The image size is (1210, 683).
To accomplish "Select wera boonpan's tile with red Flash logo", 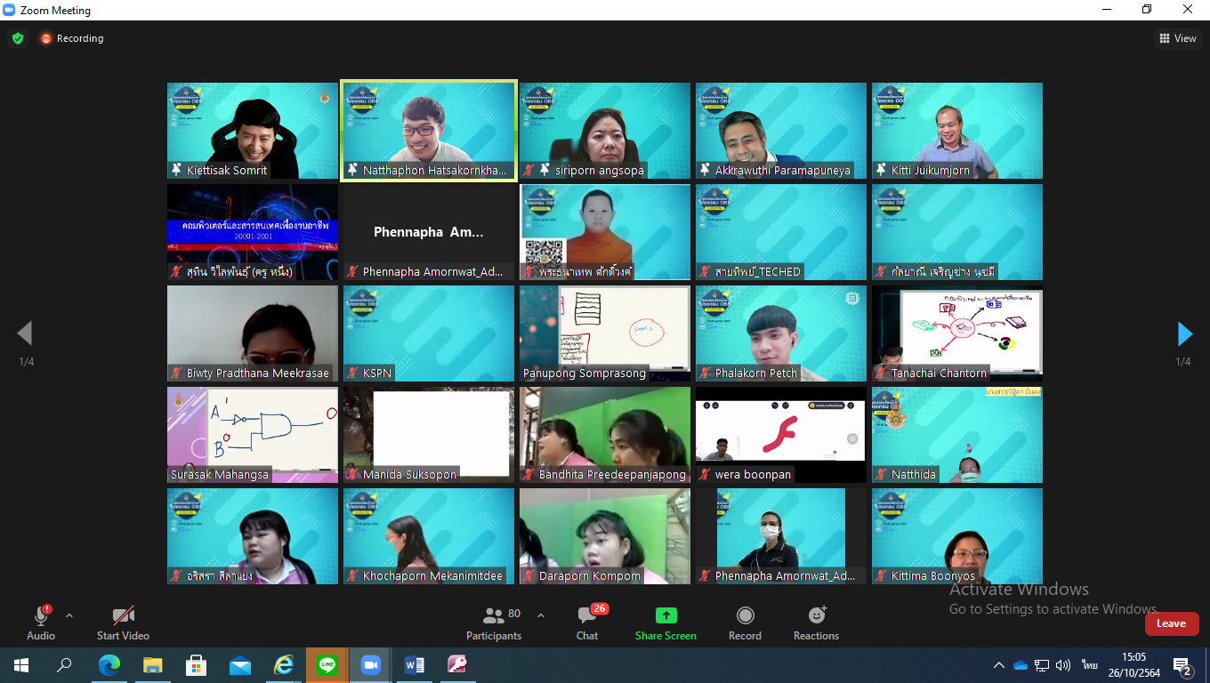I will click(x=781, y=435).
